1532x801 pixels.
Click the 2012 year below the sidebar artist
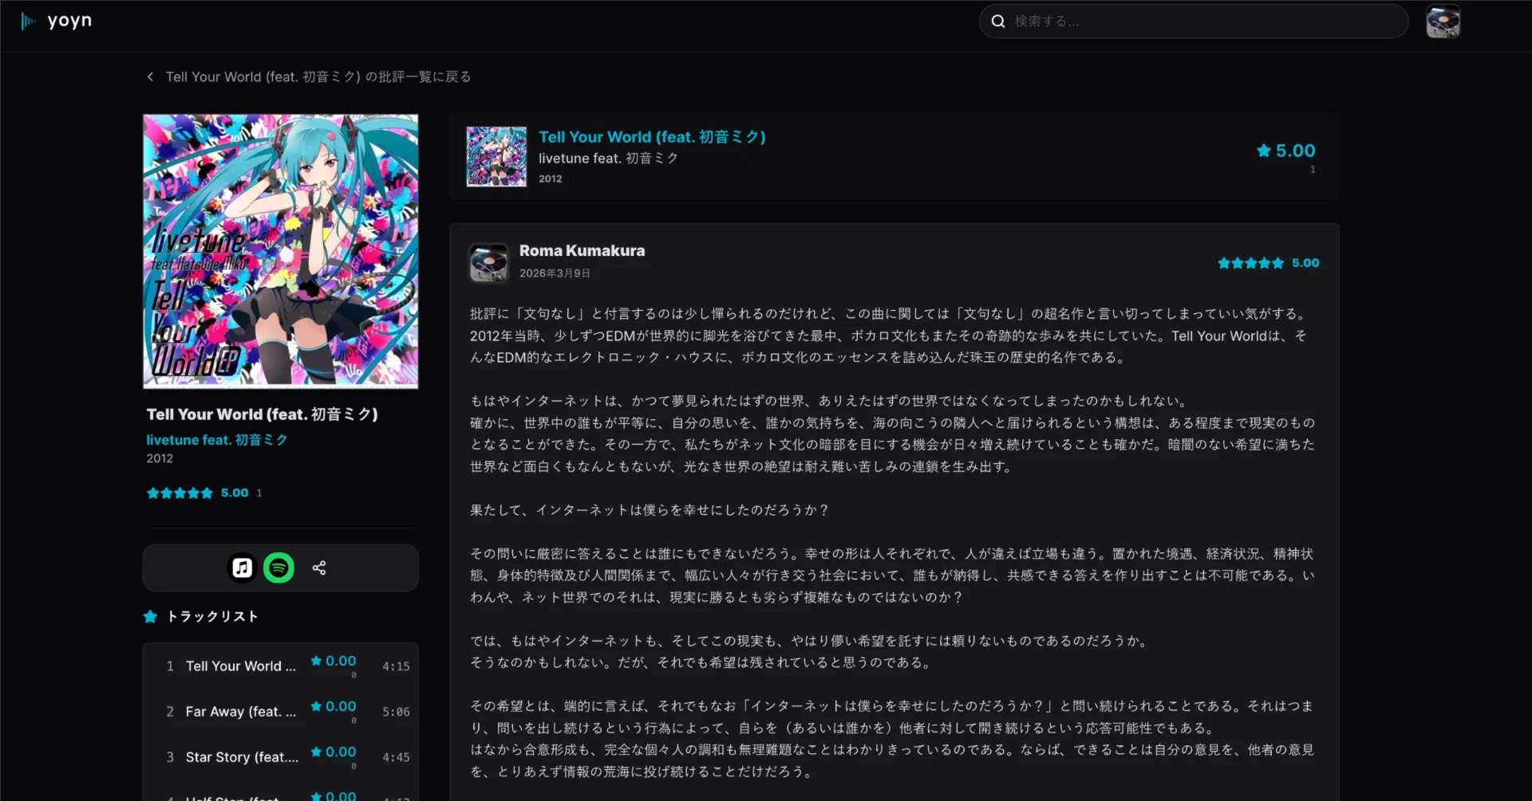pos(160,458)
